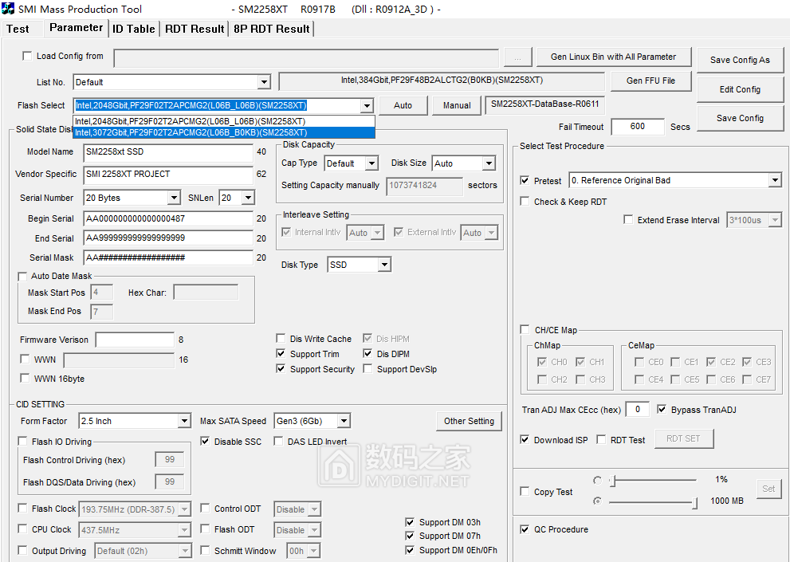Collapse the Flash Select dropdown arrow

(367, 106)
